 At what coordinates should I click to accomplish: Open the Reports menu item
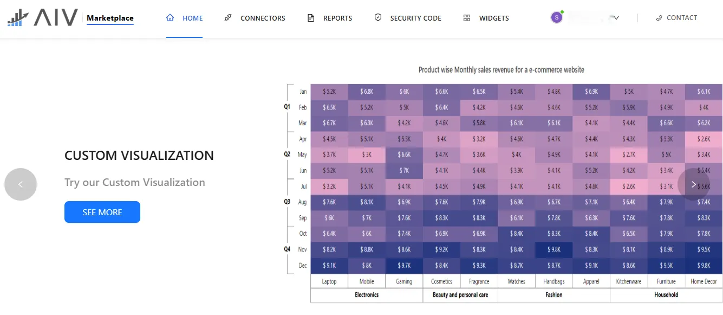[x=337, y=18]
